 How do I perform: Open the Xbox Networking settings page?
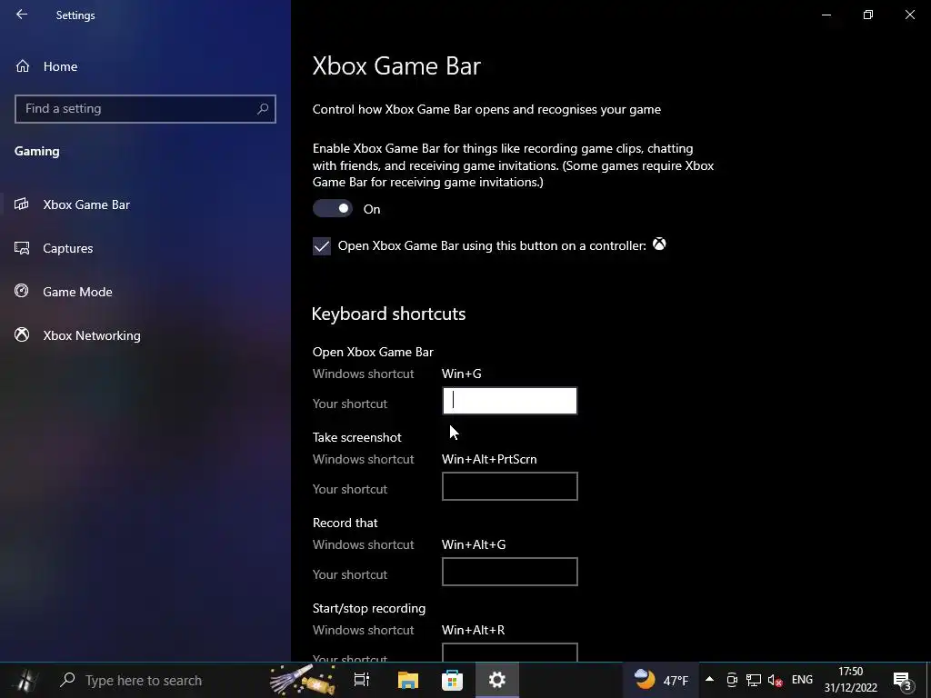[x=92, y=335]
